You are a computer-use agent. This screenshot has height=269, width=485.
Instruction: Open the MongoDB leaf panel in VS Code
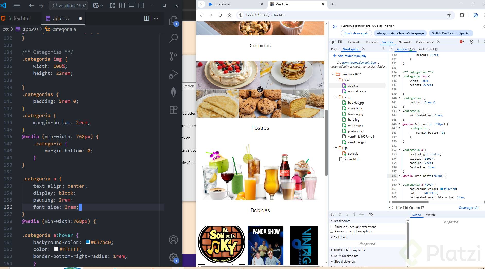[x=173, y=92]
